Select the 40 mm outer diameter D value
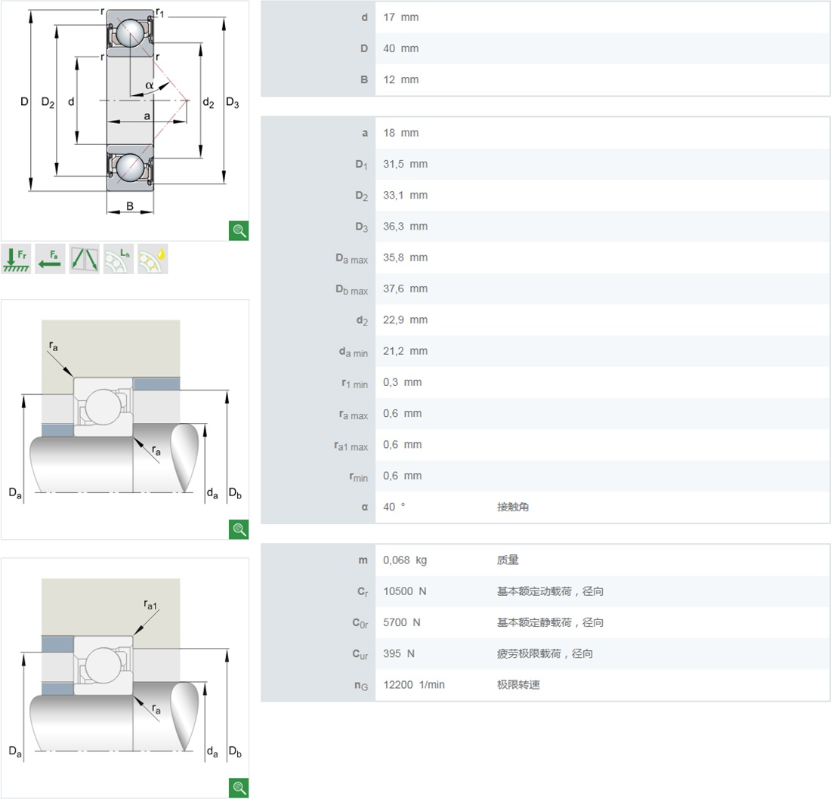Viewport: 831px width, 799px height. 400,48
